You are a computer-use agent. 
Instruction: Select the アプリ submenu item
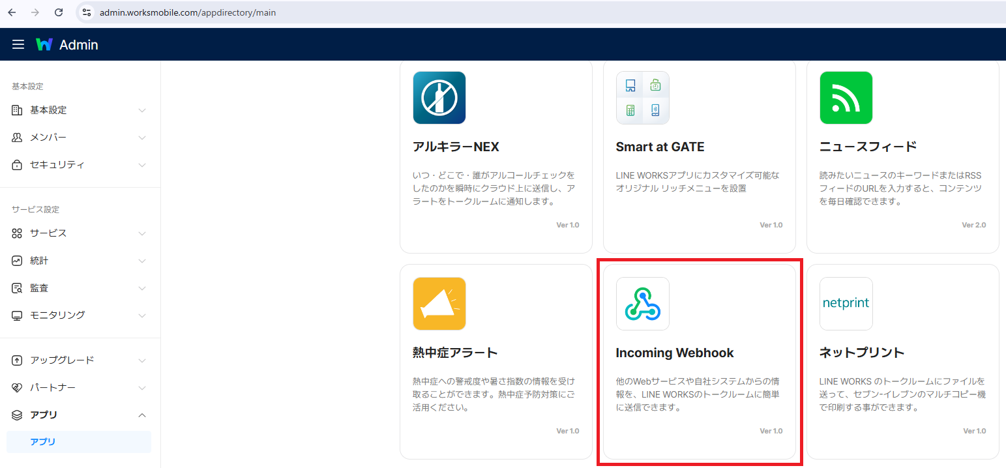79,442
